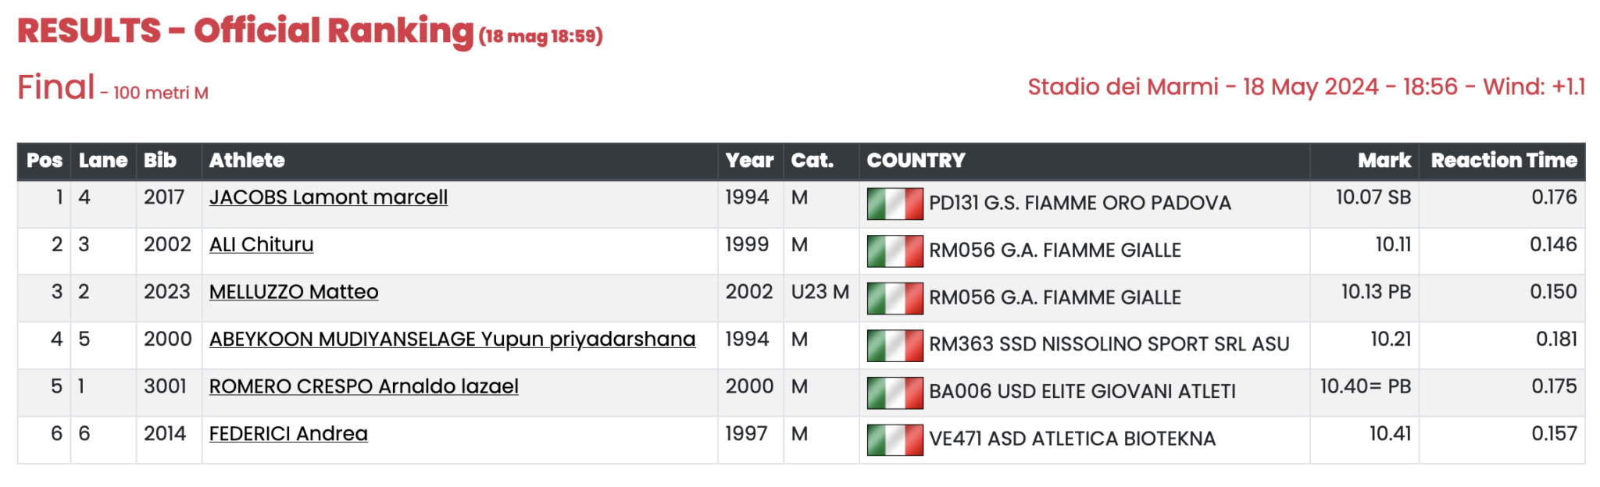Click the Pos column header
The width and height of the screenshot is (1600, 487).
(x=45, y=161)
